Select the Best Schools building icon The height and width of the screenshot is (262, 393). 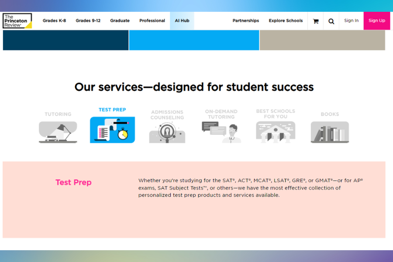pos(276,132)
